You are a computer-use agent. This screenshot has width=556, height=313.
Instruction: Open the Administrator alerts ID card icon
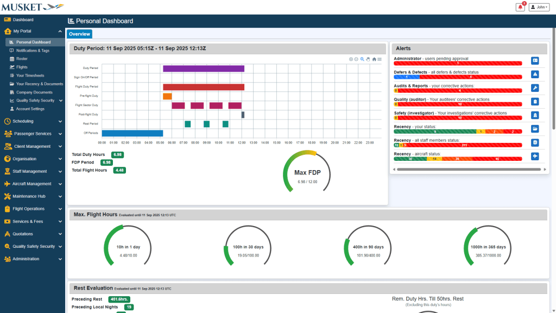pos(535,60)
